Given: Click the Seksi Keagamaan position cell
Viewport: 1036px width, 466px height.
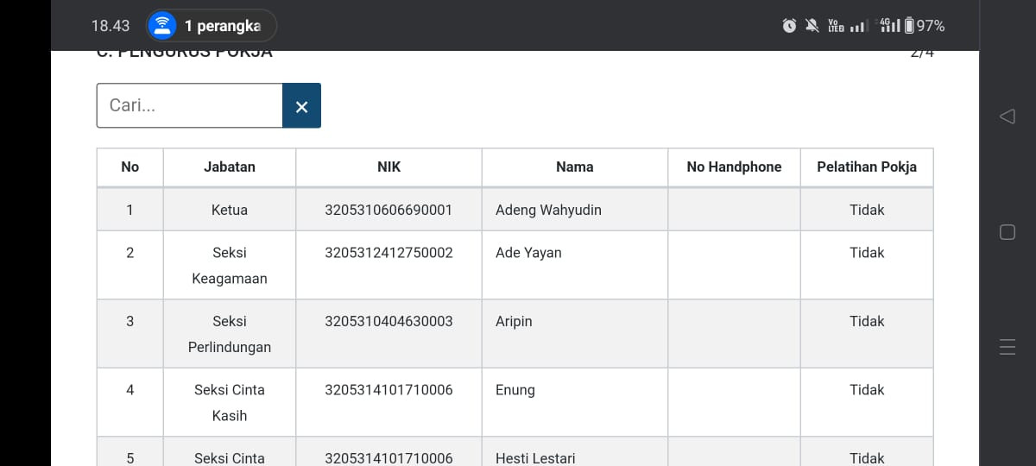Looking at the screenshot, I should pyautogui.click(x=229, y=266).
